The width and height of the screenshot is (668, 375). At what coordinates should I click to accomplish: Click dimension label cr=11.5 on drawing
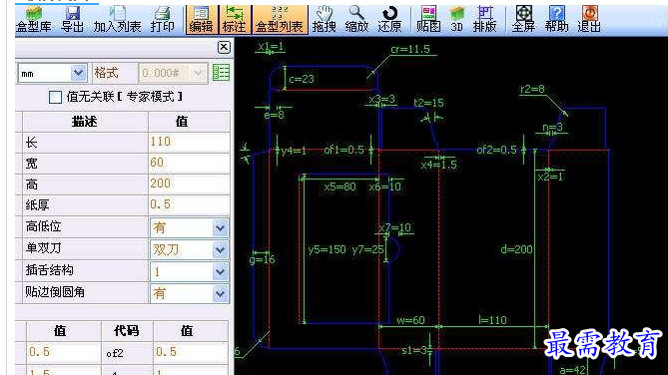click(410, 50)
